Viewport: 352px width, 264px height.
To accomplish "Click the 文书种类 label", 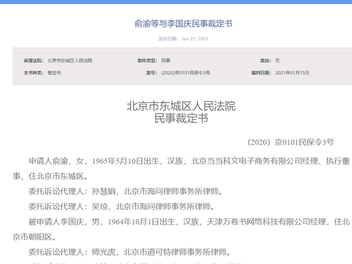I will [32, 73].
